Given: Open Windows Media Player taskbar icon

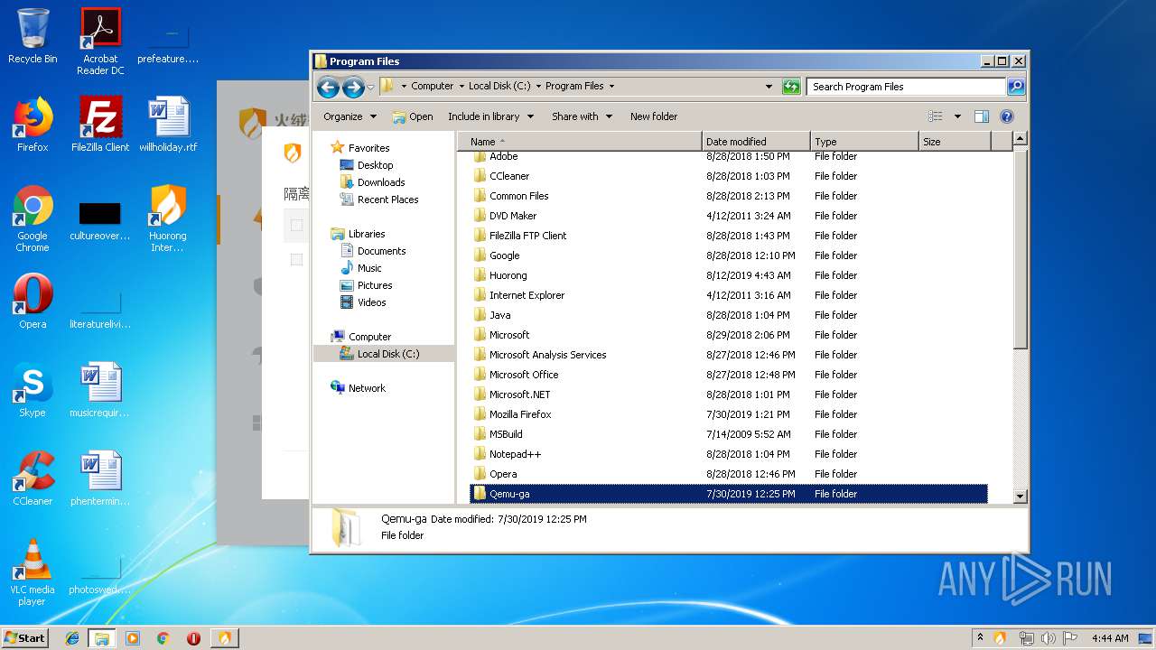Looking at the screenshot, I should (x=133, y=638).
